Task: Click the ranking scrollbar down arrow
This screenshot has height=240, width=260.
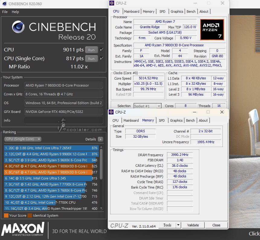Action: [x=101, y=209]
